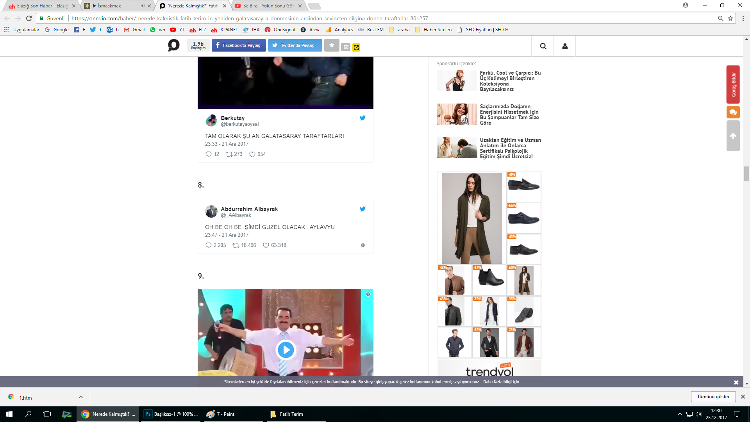The height and width of the screenshot is (422, 750).
Task: Expand the 1.htm download options chevron
Action: pyautogui.click(x=81, y=397)
